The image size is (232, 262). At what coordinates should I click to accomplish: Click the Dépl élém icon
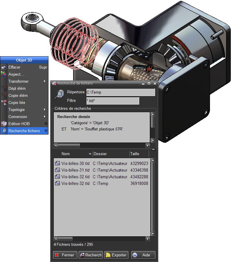[x=4, y=88]
